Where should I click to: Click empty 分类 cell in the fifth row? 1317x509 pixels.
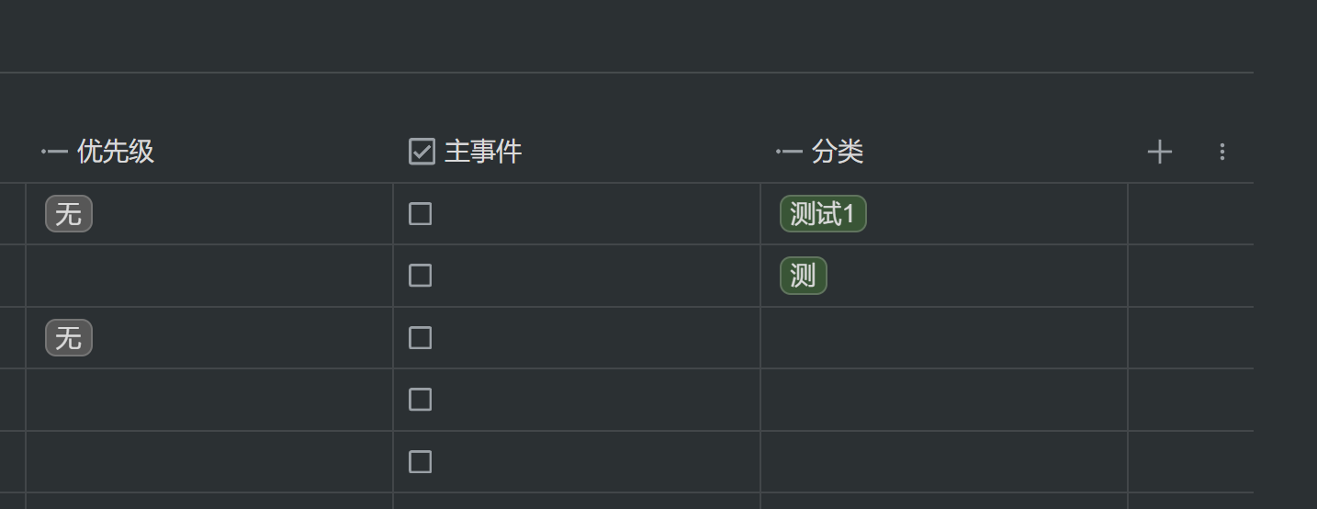click(x=944, y=461)
